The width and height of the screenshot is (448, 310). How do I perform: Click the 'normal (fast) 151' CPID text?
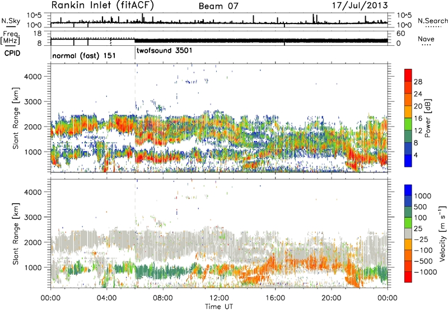pyautogui.click(x=84, y=55)
